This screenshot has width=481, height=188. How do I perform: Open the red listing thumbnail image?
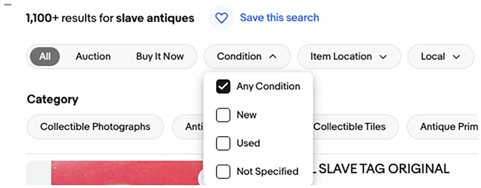[127, 173]
